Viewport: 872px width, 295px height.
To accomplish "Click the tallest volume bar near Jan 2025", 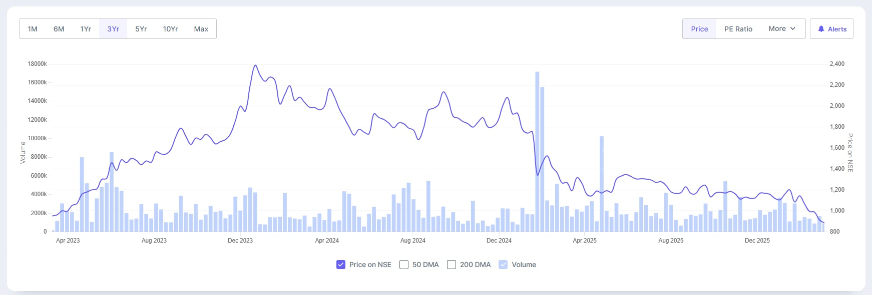I will click(x=537, y=150).
